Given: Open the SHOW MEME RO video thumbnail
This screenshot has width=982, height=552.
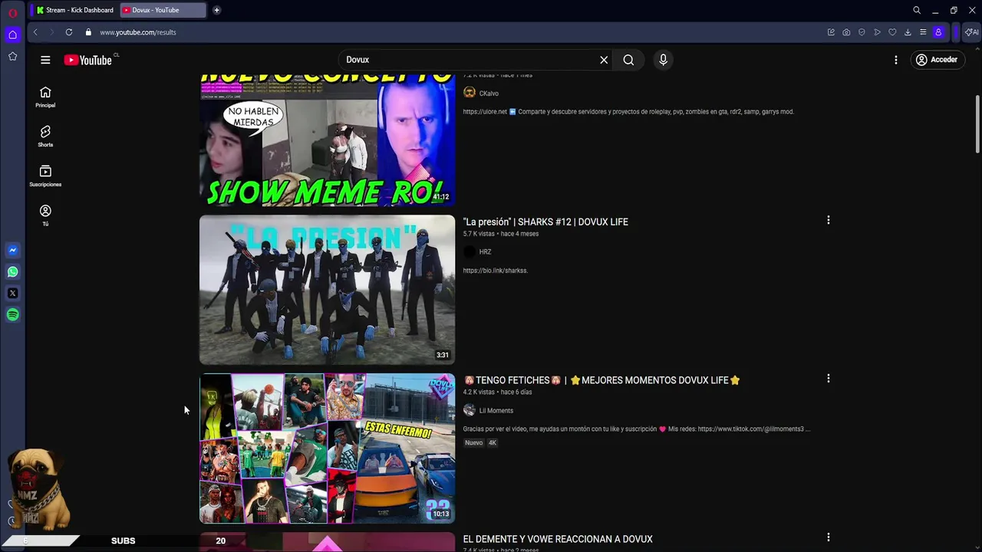Looking at the screenshot, I should [327, 140].
